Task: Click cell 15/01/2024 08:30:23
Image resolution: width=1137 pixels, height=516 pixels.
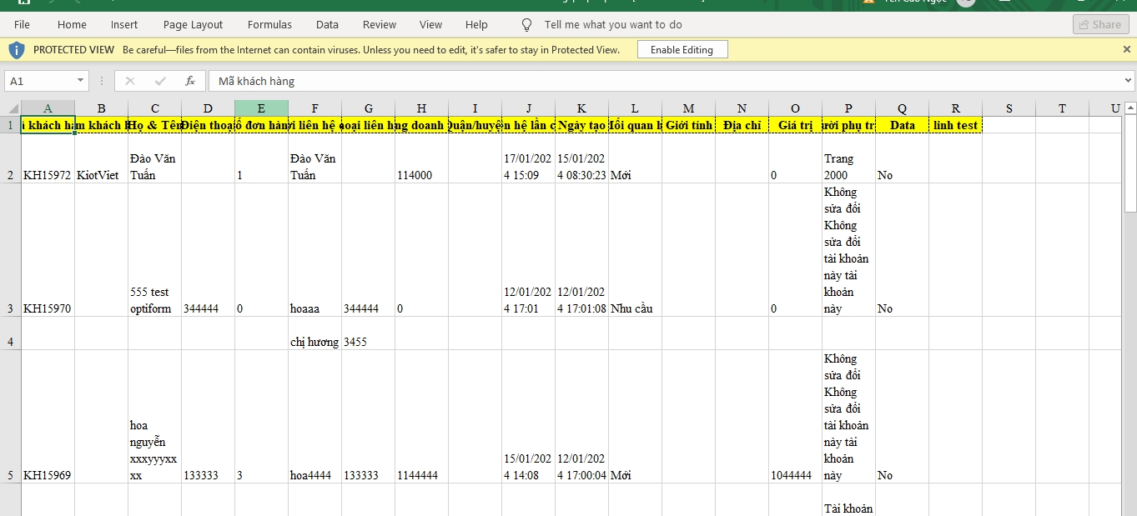Action: point(581,158)
